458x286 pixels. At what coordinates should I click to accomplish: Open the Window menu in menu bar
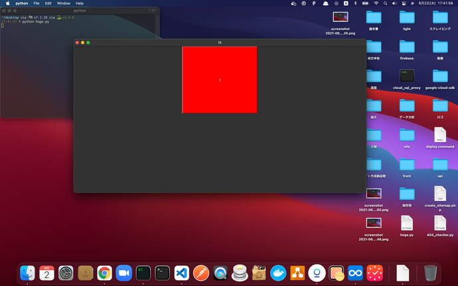pos(63,3)
